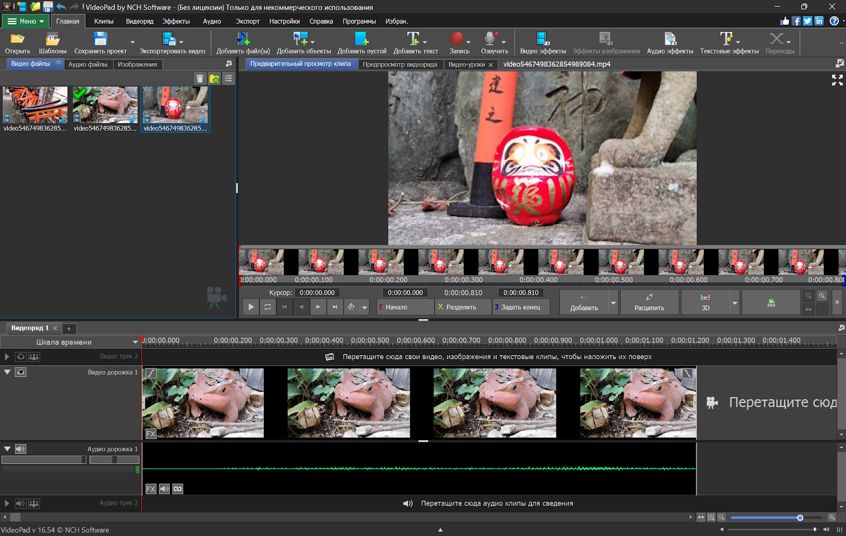
Task: Click Сохранить проект save icon
Action: pos(100,43)
